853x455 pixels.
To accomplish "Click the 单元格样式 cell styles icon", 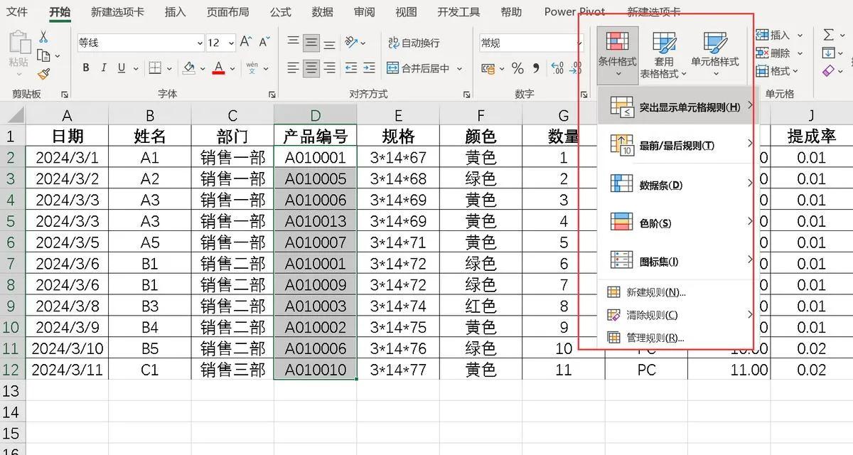I will click(x=714, y=50).
